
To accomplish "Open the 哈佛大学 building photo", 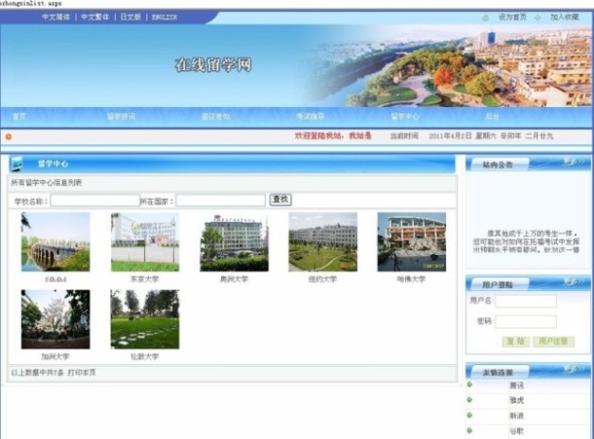I will point(411,242).
